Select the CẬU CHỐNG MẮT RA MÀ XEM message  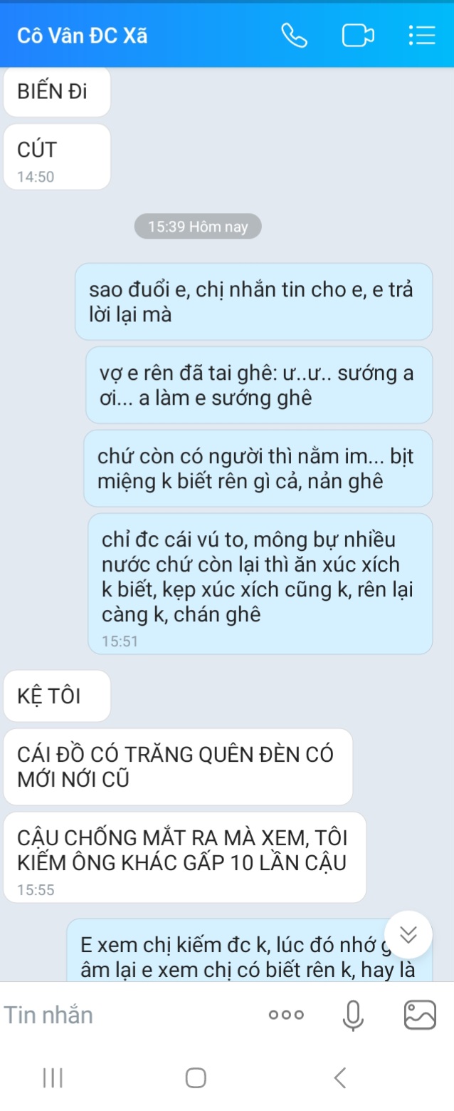pos(185,857)
